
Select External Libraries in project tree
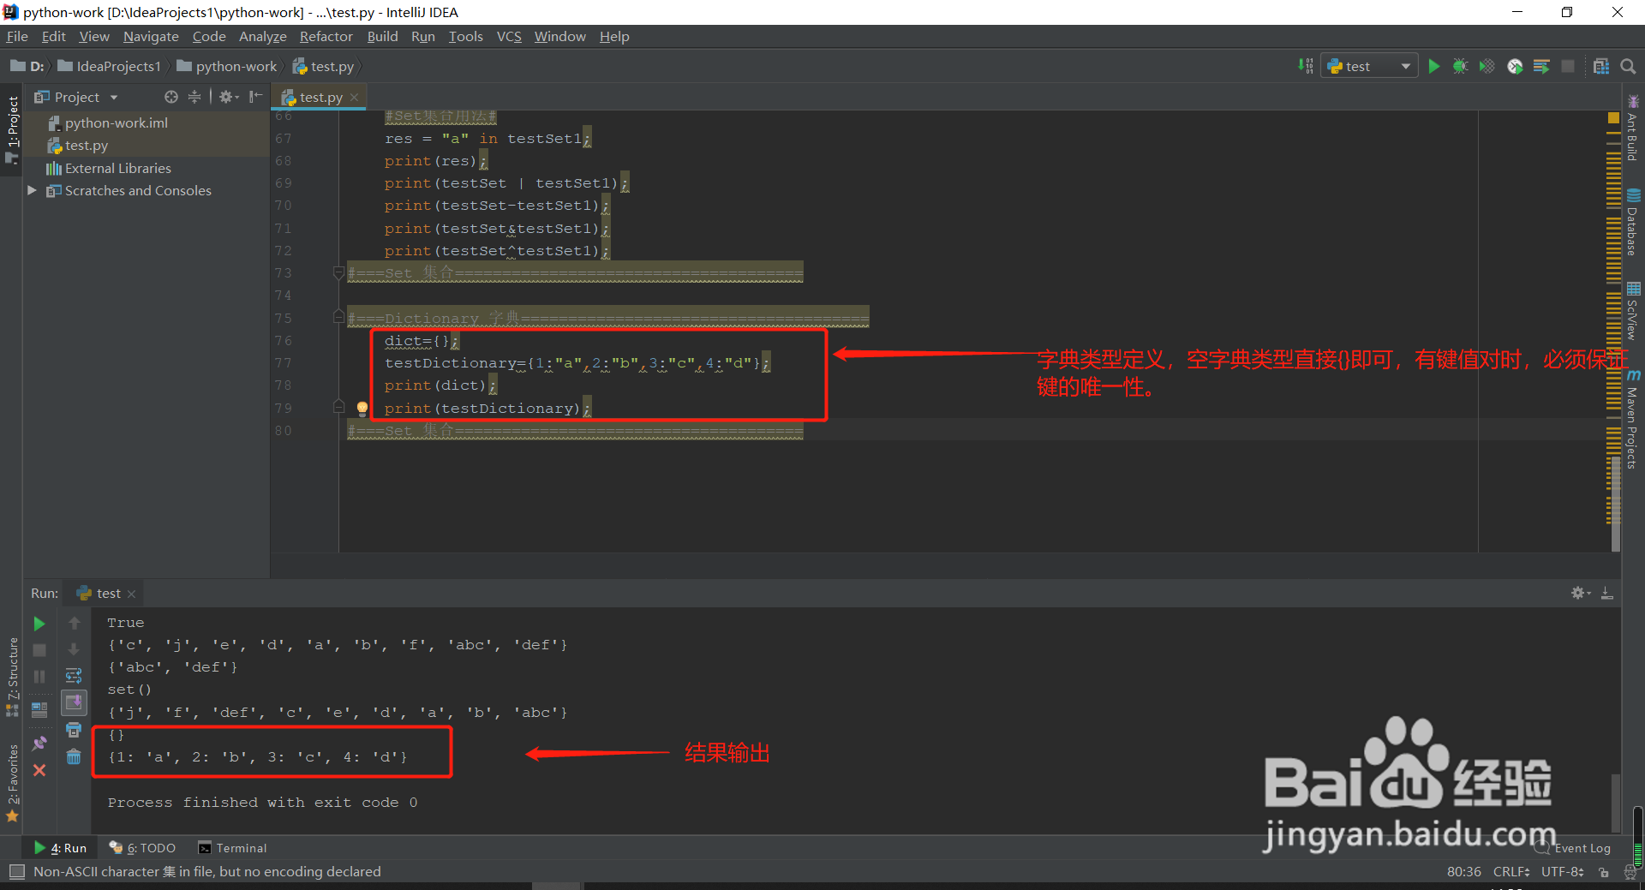point(118,168)
